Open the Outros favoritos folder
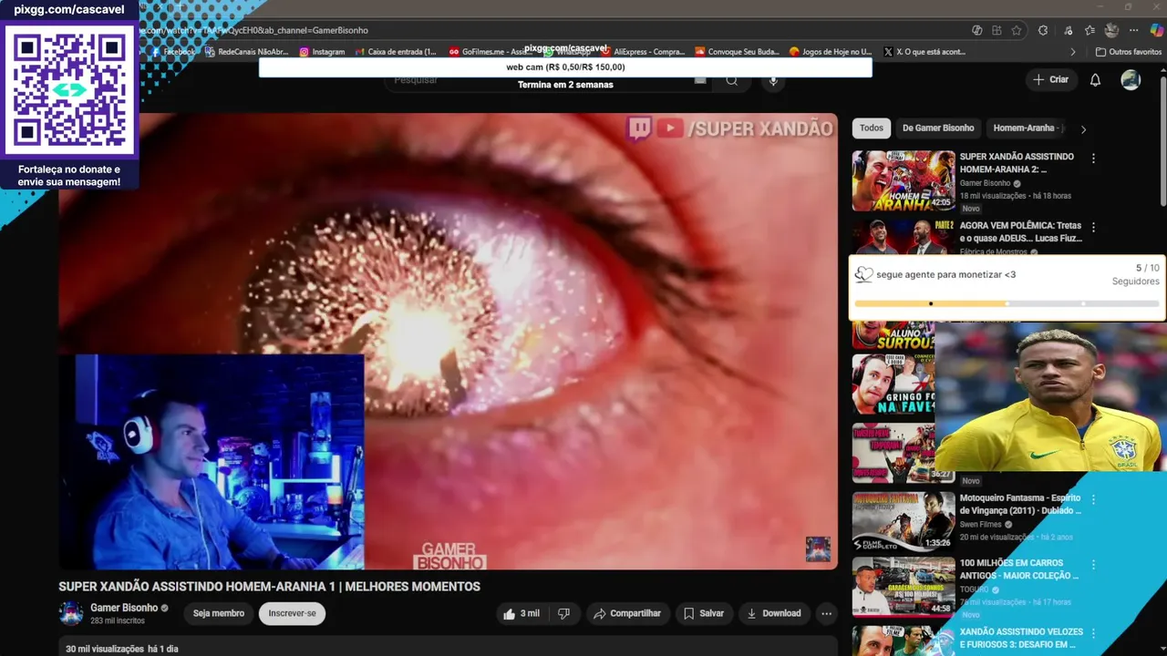The width and height of the screenshot is (1167, 656). pyautogui.click(x=1129, y=52)
